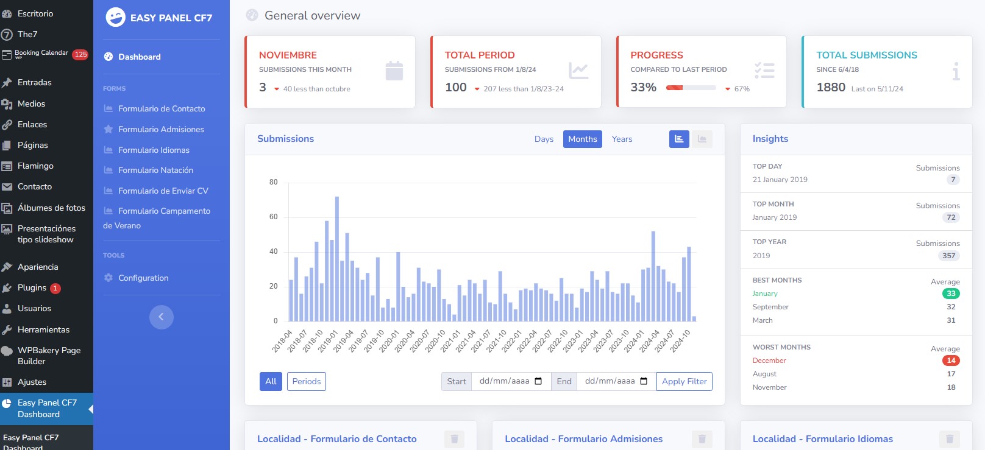Select the bar chart view icon

[x=679, y=139]
